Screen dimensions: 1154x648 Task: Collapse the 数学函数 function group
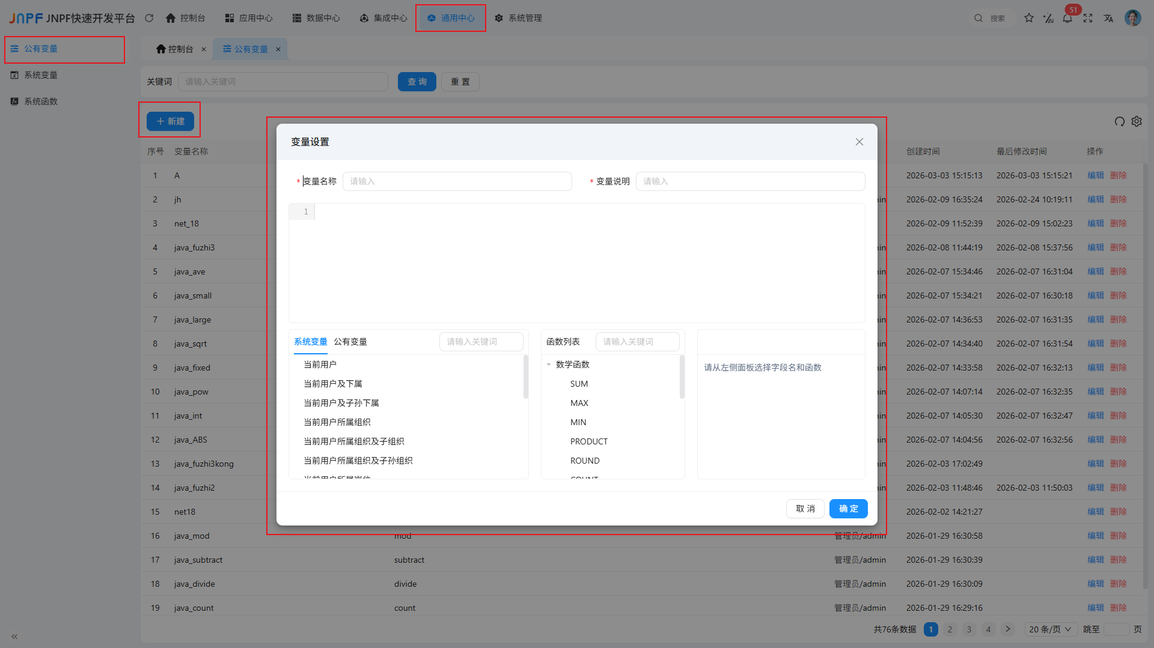pyautogui.click(x=548, y=364)
